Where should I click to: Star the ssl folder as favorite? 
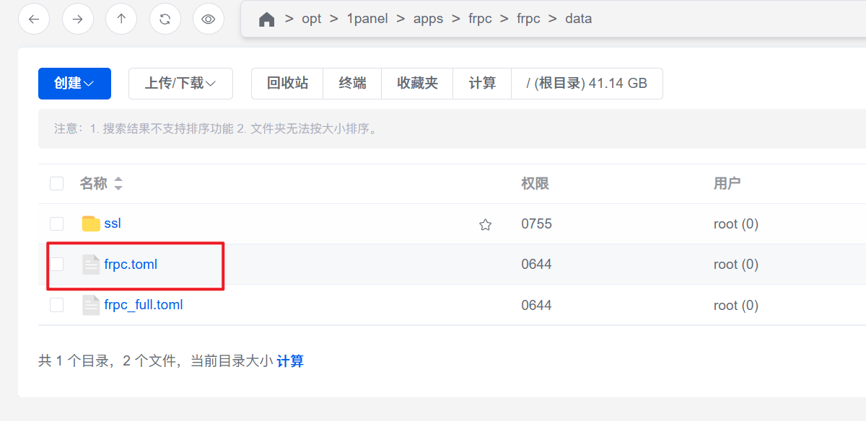(485, 225)
